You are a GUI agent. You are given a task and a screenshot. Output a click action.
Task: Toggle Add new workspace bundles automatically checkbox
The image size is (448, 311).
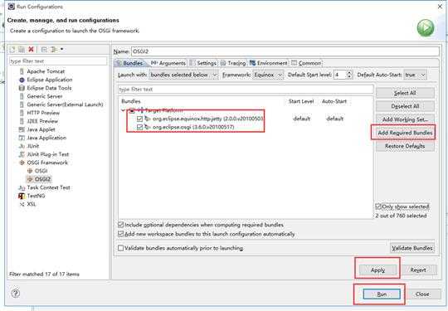(x=121, y=234)
